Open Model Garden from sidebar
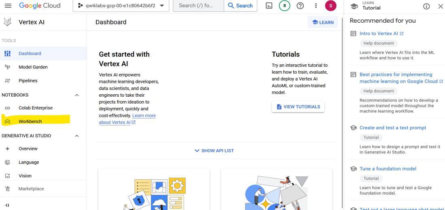The height and width of the screenshot is (210, 445). (33, 67)
